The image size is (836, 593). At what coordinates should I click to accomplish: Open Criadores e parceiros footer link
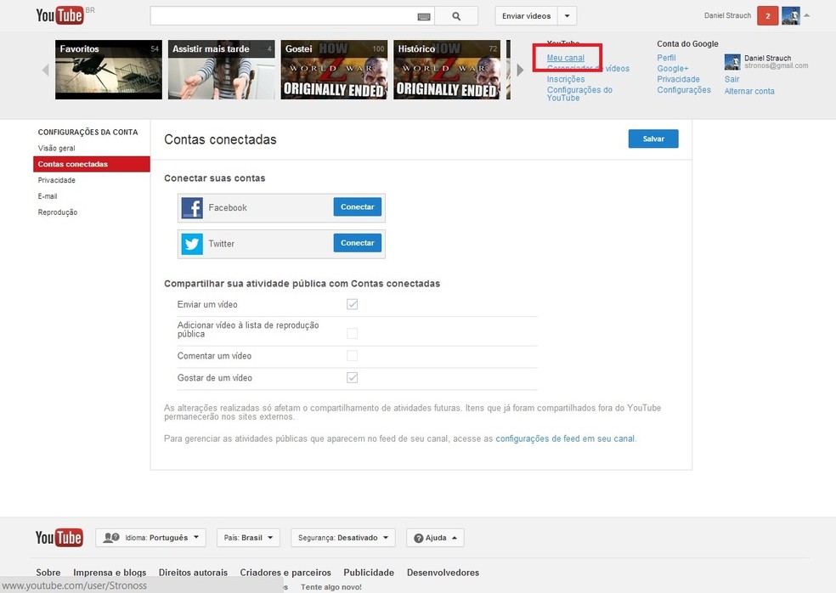click(x=285, y=573)
